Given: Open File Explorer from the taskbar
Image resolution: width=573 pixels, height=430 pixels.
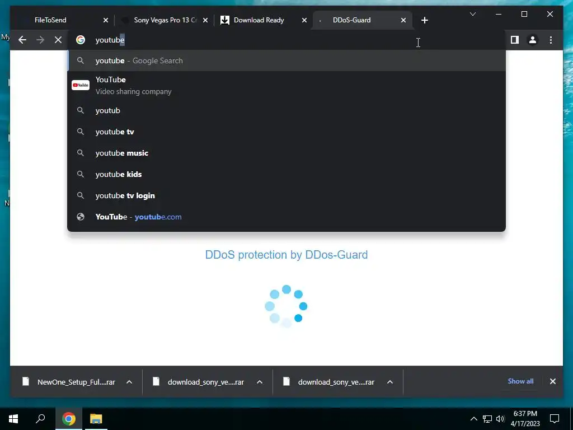Looking at the screenshot, I should [x=96, y=419].
